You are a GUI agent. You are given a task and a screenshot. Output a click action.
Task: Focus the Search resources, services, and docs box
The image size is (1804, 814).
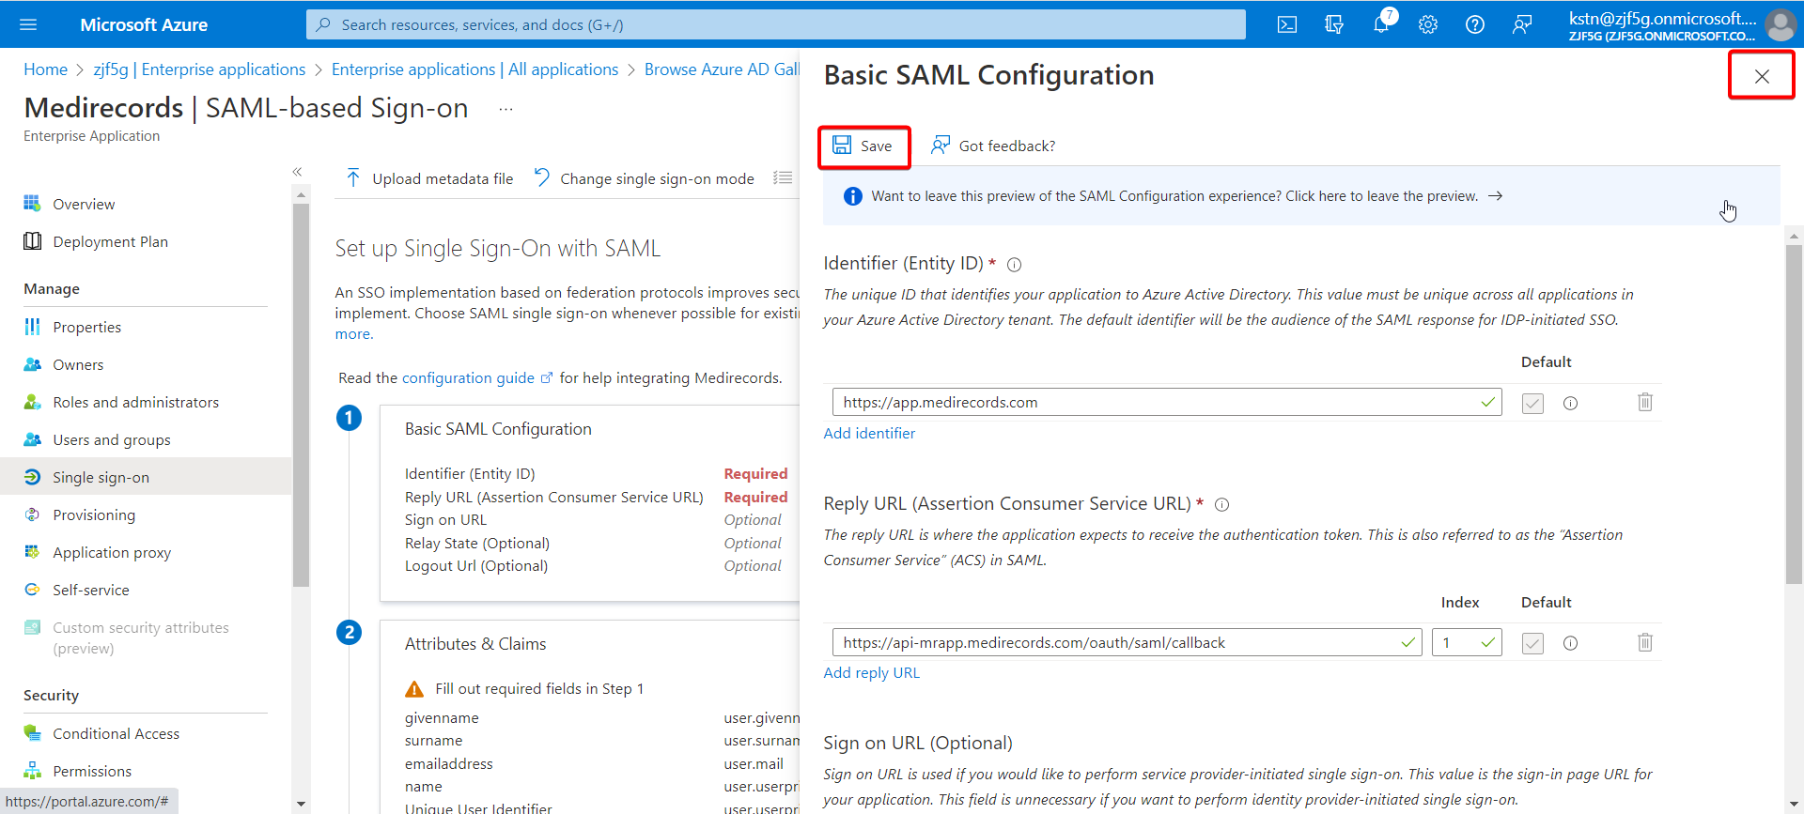(x=776, y=24)
